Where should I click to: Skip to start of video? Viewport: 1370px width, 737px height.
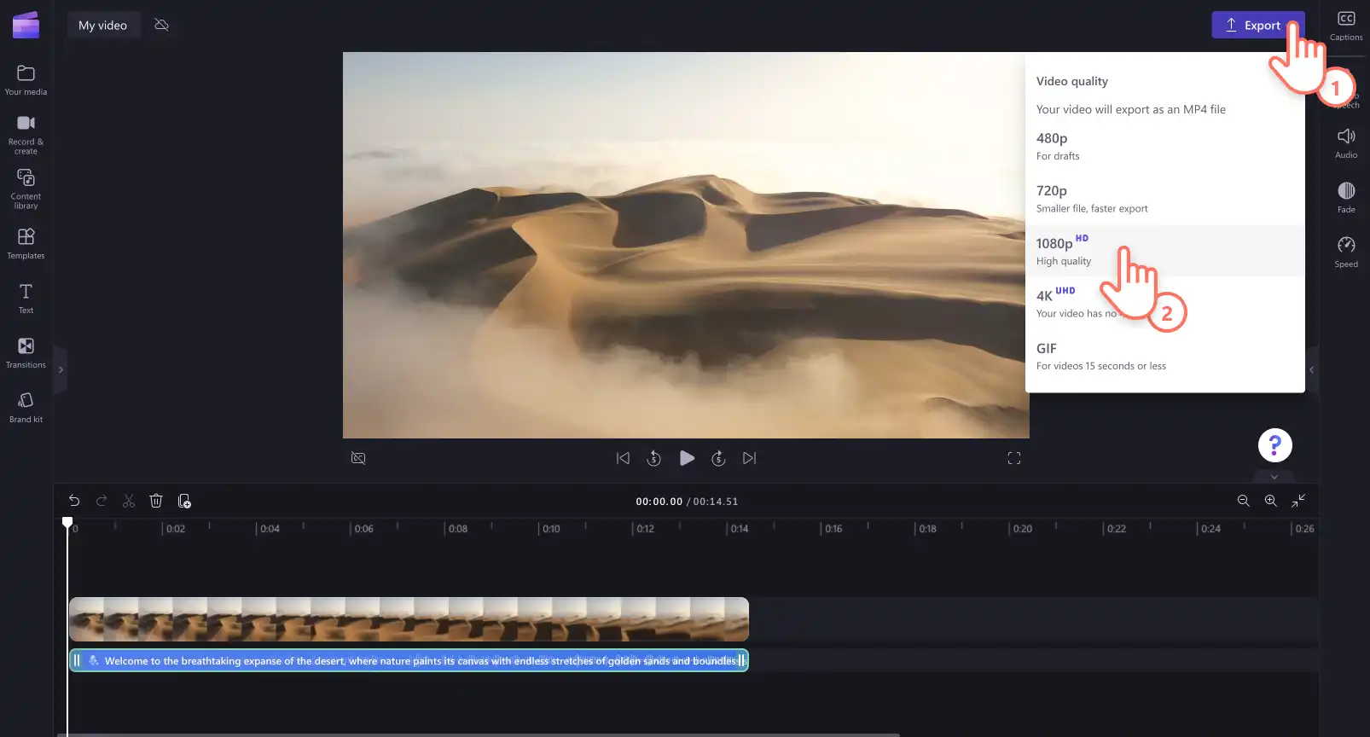click(x=623, y=458)
